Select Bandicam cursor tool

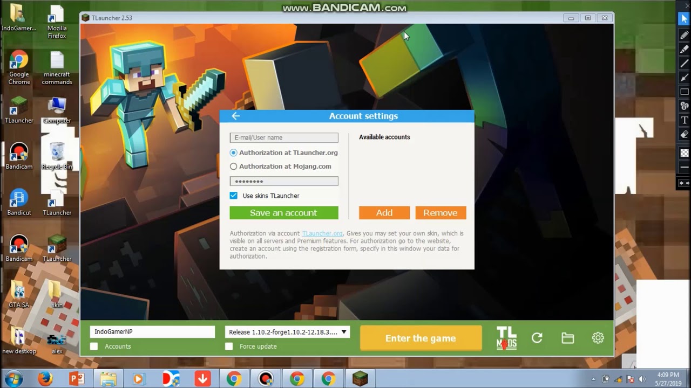[x=685, y=19]
